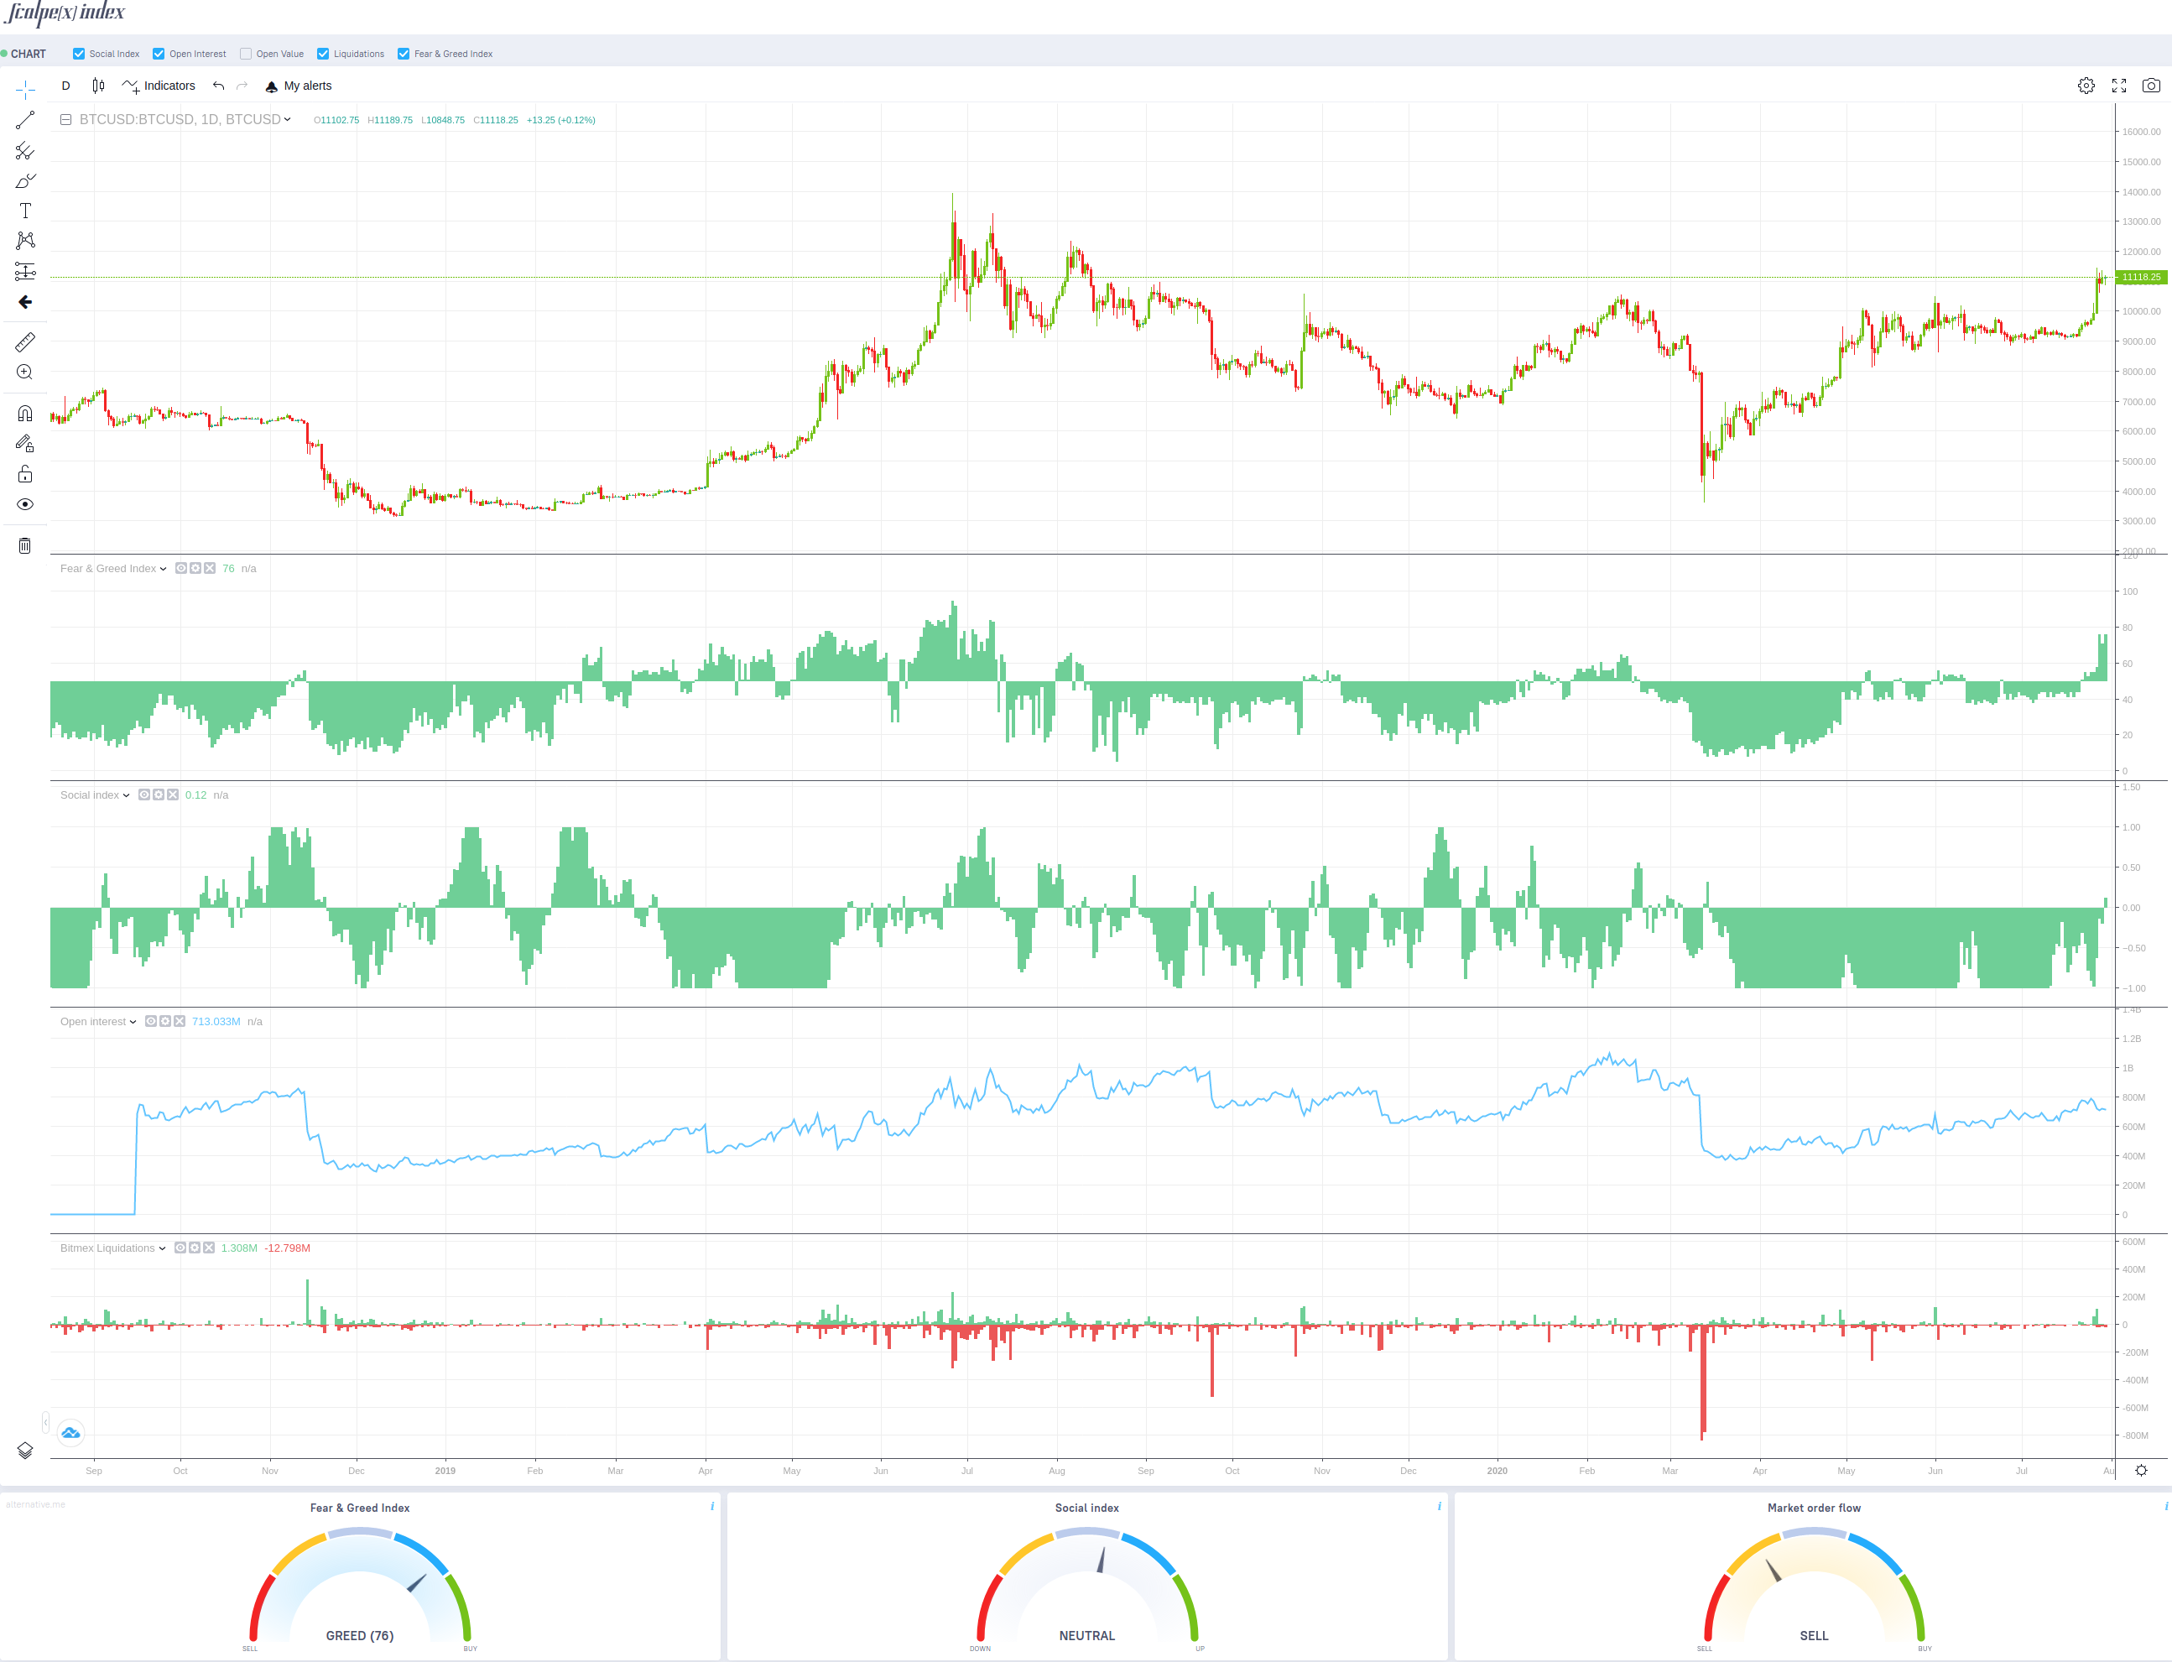Click the info link on Social index gauge
This screenshot has height=1662, width=2172.
[1439, 1507]
